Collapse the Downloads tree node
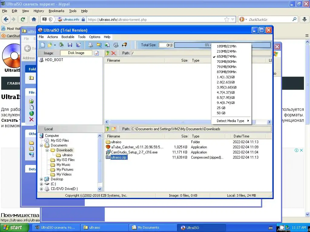Viewport: 310px width, 232px height. [47, 150]
